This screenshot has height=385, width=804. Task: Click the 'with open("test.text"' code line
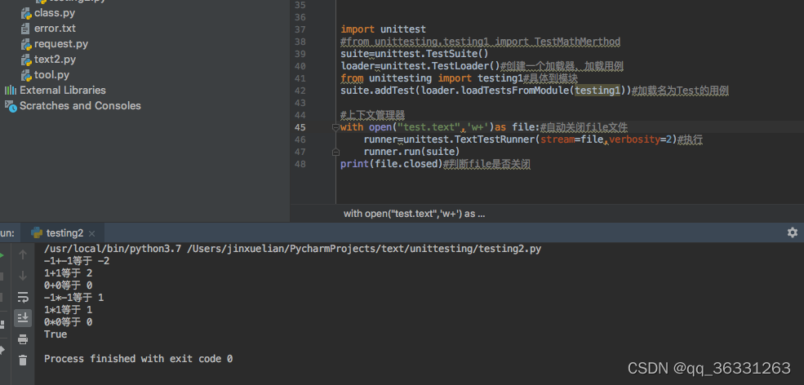[x=484, y=127]
